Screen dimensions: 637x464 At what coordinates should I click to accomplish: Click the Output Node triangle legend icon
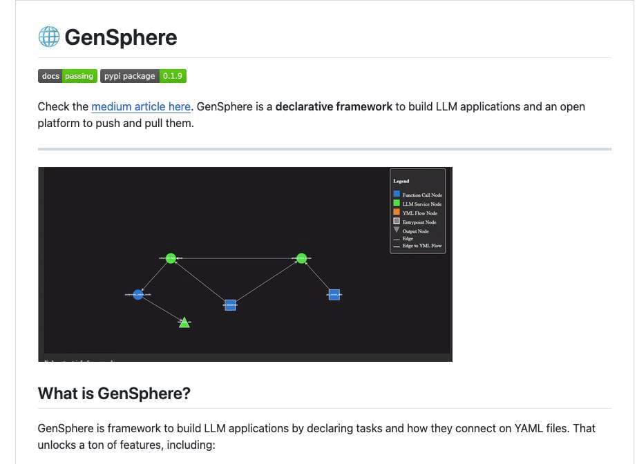point(397,230)
